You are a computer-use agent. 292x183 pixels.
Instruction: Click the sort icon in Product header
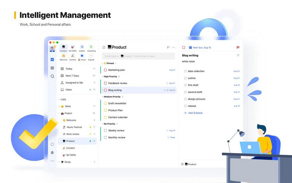[168, 47]
